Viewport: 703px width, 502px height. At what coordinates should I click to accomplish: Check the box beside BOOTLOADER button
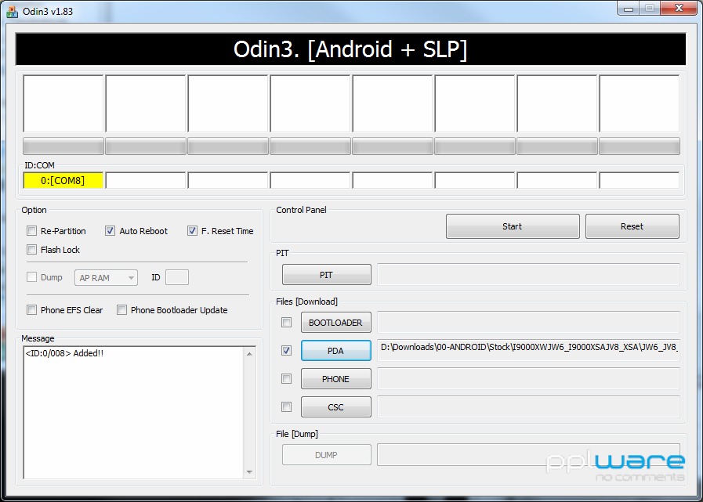(286, 322)
